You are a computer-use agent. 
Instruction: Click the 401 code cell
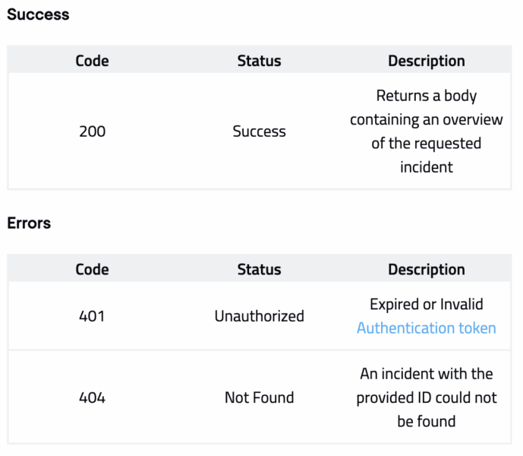point(92,316)
